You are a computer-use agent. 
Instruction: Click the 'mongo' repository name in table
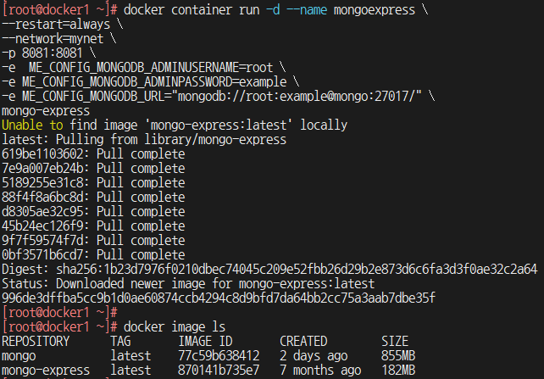coord(19,355)
